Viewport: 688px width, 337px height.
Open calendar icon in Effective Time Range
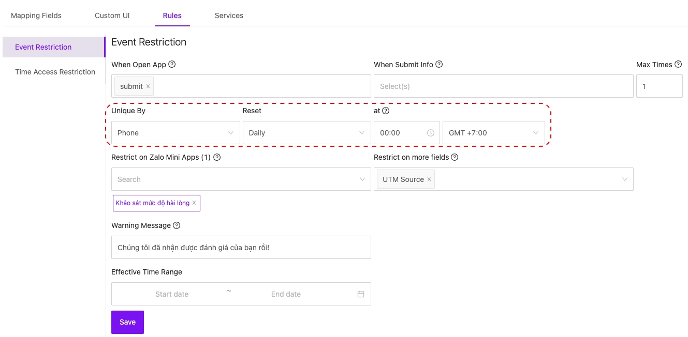click(361, 294)
